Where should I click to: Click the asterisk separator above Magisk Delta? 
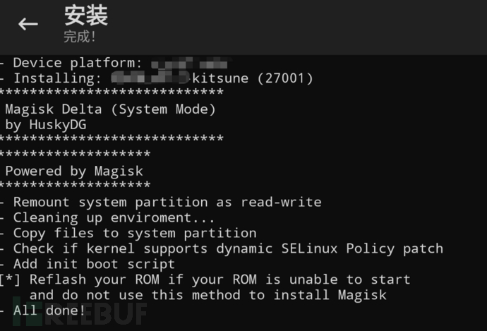click(x=112, y=93)
